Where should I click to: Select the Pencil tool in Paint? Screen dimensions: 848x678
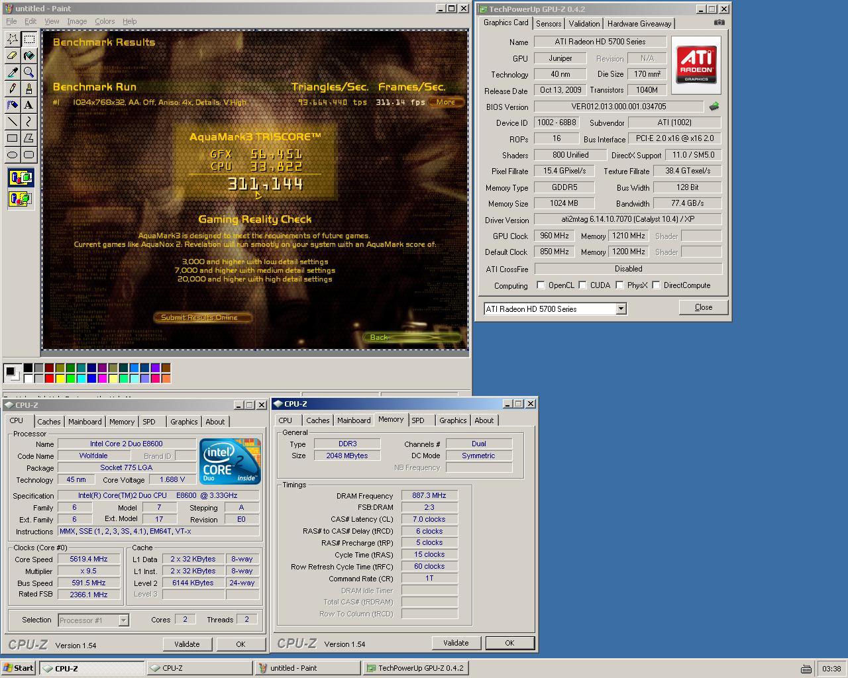(x=12, y=89)
